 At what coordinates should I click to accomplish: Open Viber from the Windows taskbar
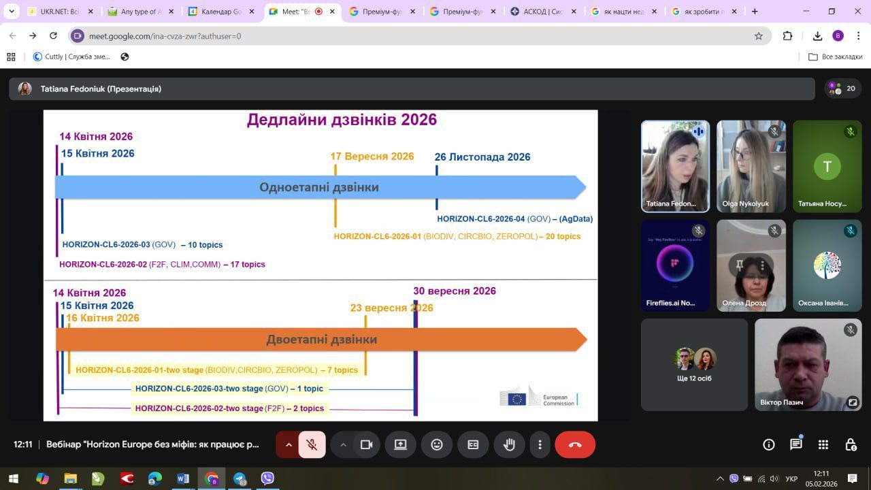pyautogui.click(x=267, y=478)
